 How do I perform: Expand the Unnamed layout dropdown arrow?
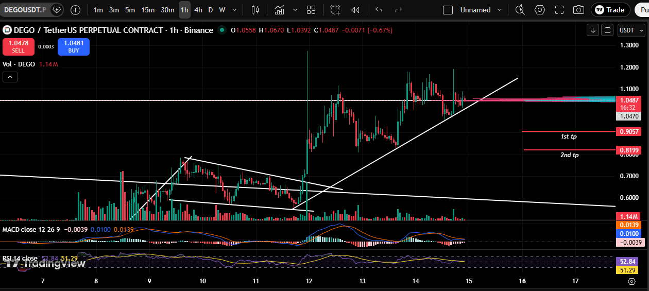coord(500,10)
